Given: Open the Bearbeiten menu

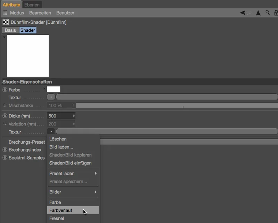Looking at the screenshot, I should click(x=40, y=13).
